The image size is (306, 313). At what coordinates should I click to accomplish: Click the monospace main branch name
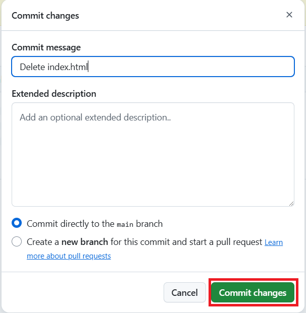point(125,224)
